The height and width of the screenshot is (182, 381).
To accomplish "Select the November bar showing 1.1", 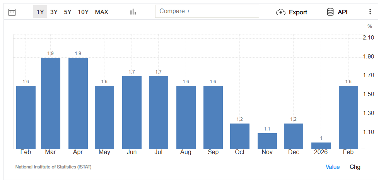I will (x=267, y=141).
